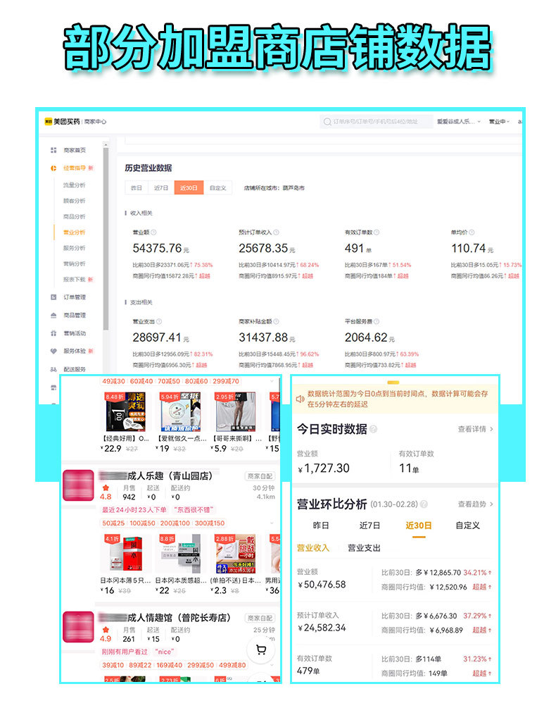
Task: Select 营业分析 in the sidebar
Action: (x=75, y=232)
